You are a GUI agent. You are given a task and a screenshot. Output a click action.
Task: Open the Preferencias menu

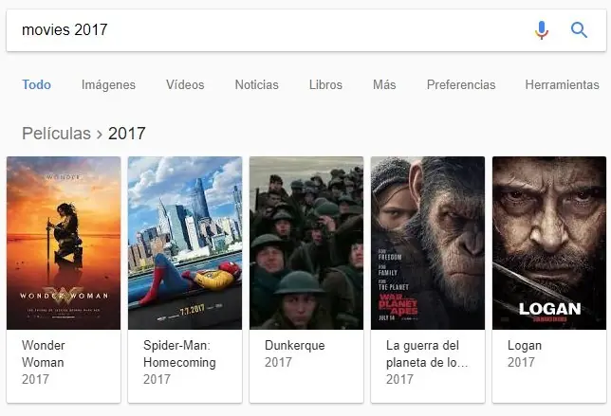click(461, 84)
